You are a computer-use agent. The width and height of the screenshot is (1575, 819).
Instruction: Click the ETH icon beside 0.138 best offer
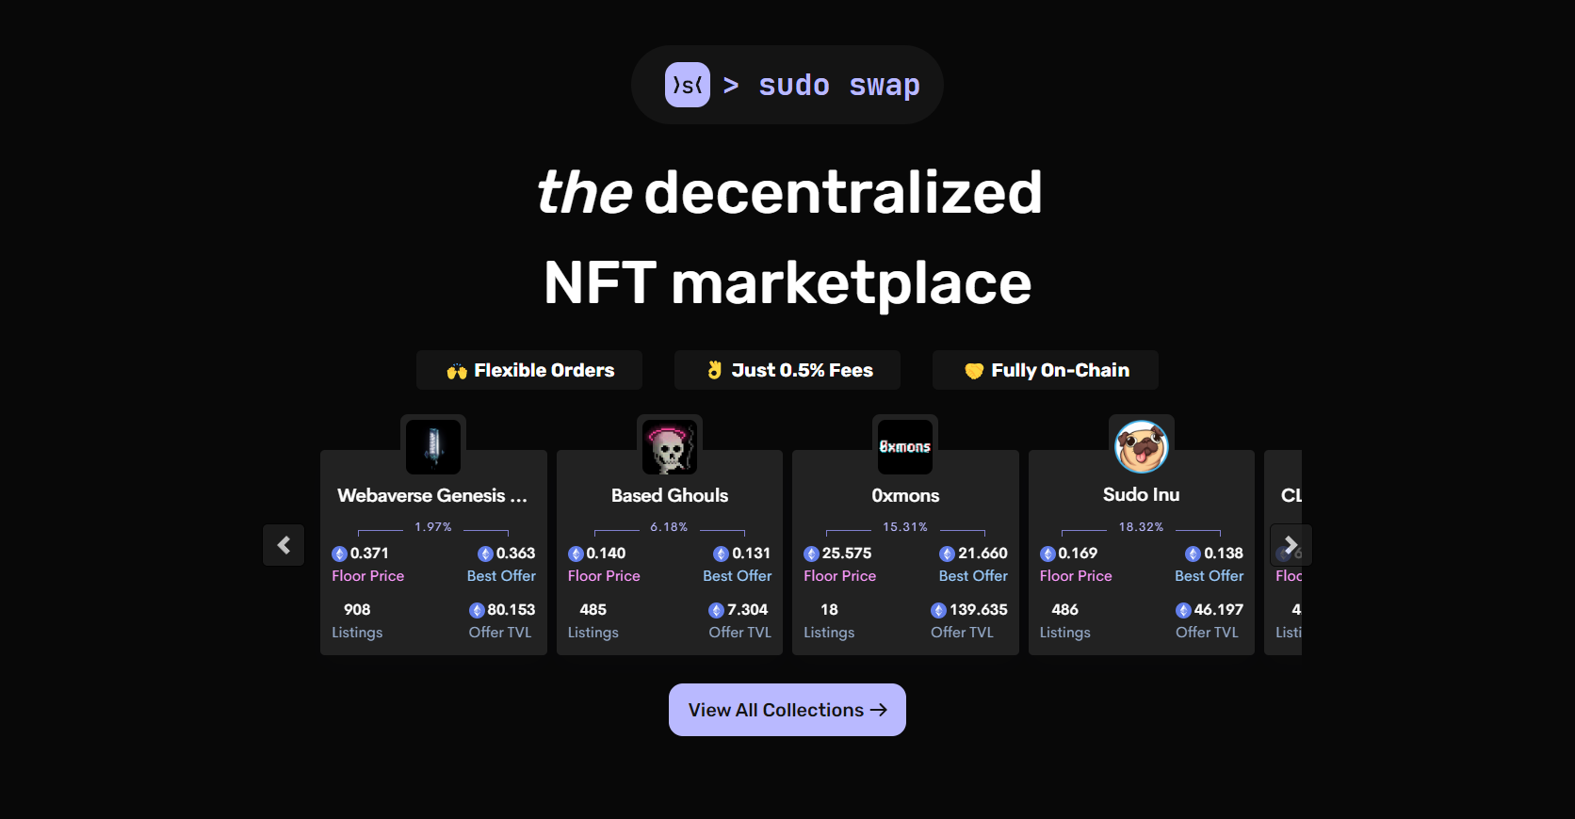tap(1193, 554)
